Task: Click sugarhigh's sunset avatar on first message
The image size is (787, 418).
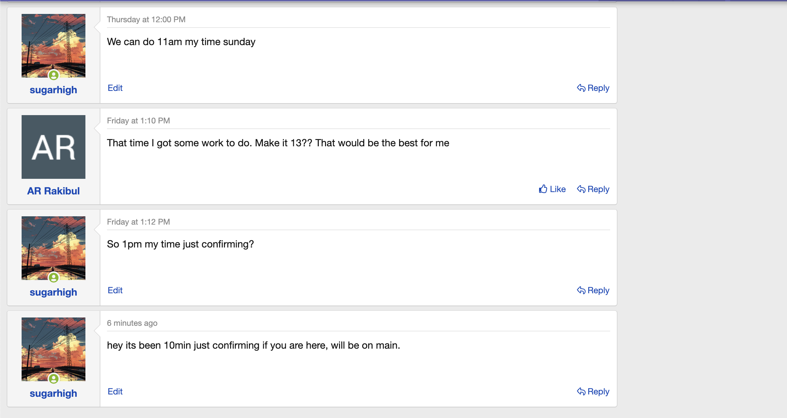Action: click(x=53, y=43)
